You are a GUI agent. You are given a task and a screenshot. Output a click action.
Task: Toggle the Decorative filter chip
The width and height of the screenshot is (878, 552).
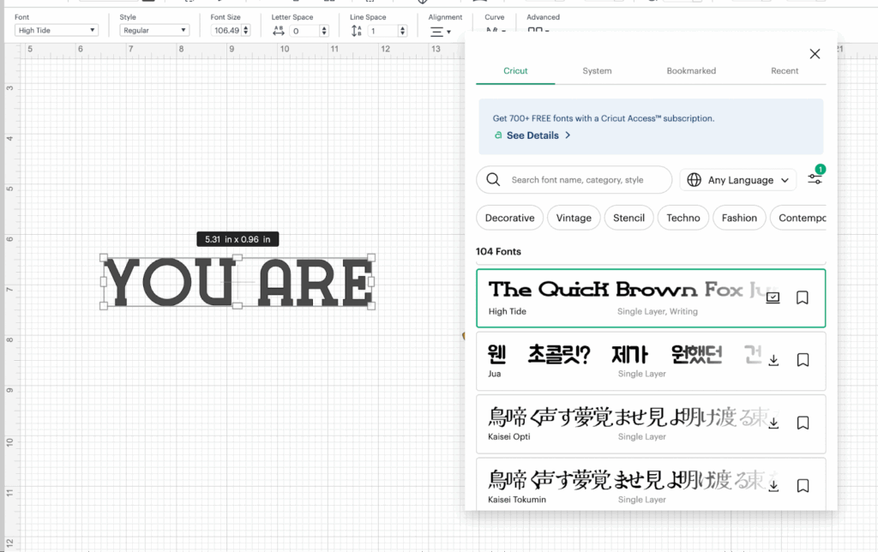pyautogui.click(x=509, y=218)
